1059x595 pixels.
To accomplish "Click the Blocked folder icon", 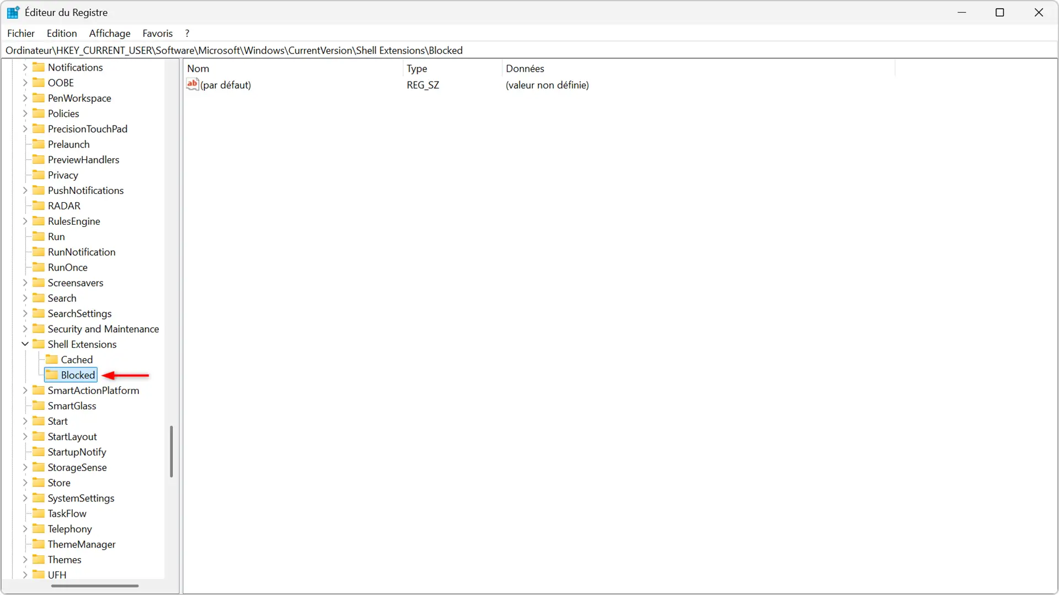I will click(52, 375).
